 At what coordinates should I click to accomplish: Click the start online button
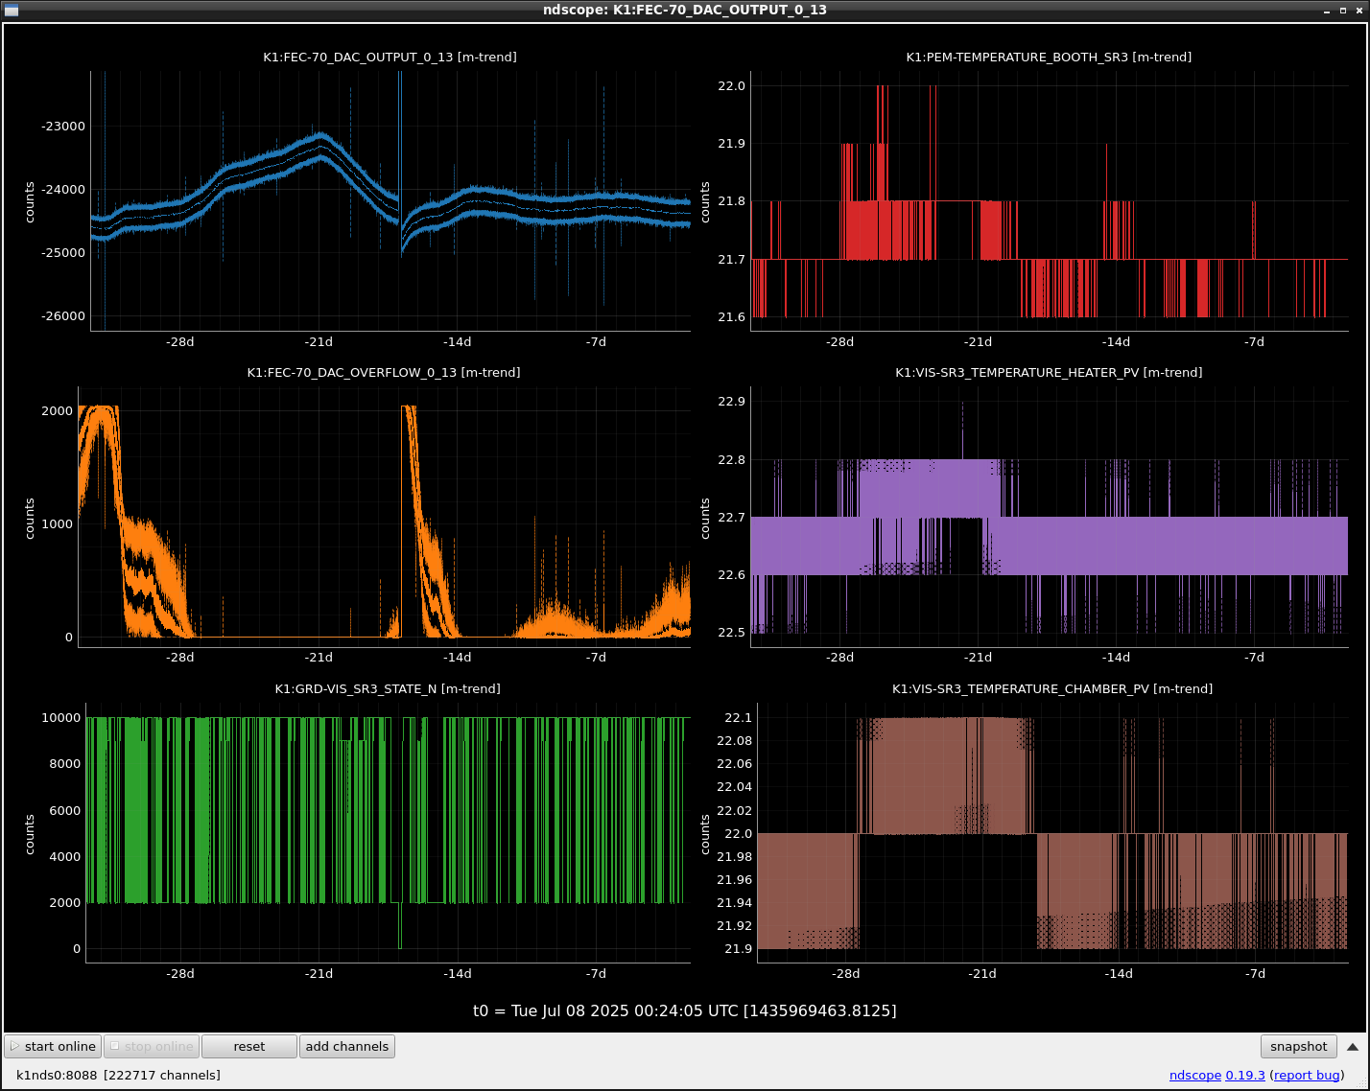point(54,1046)
